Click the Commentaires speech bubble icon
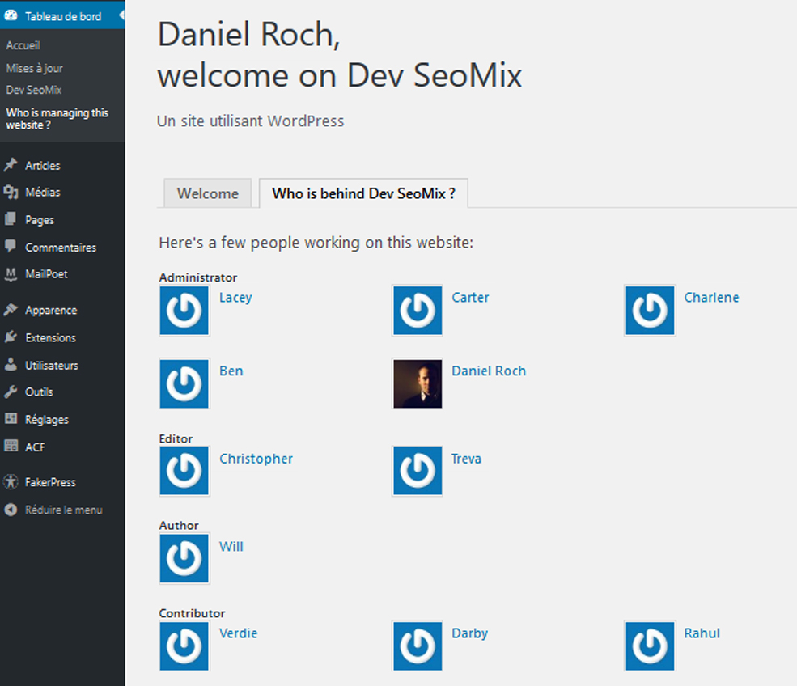797x686 pixels. click(x=11, y=247)
